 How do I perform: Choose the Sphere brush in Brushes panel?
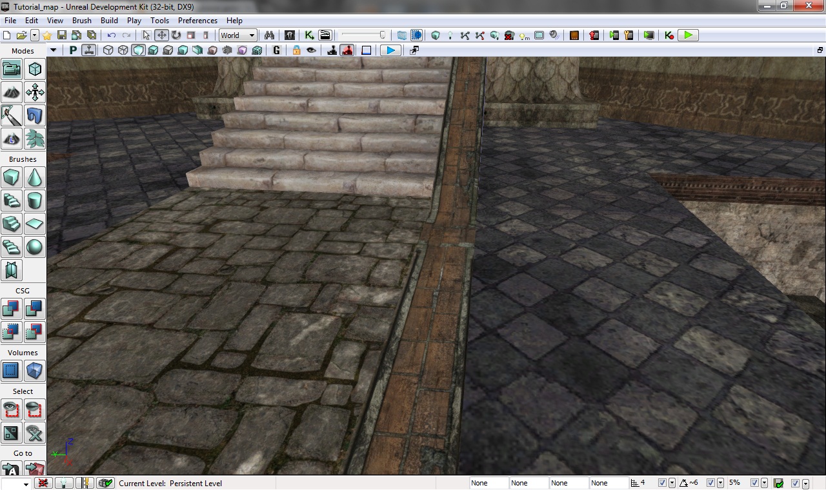click(35, 246)
